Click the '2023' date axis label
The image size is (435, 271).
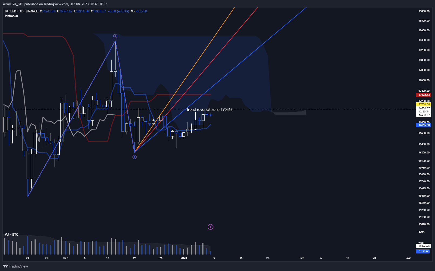click(184, 258)
